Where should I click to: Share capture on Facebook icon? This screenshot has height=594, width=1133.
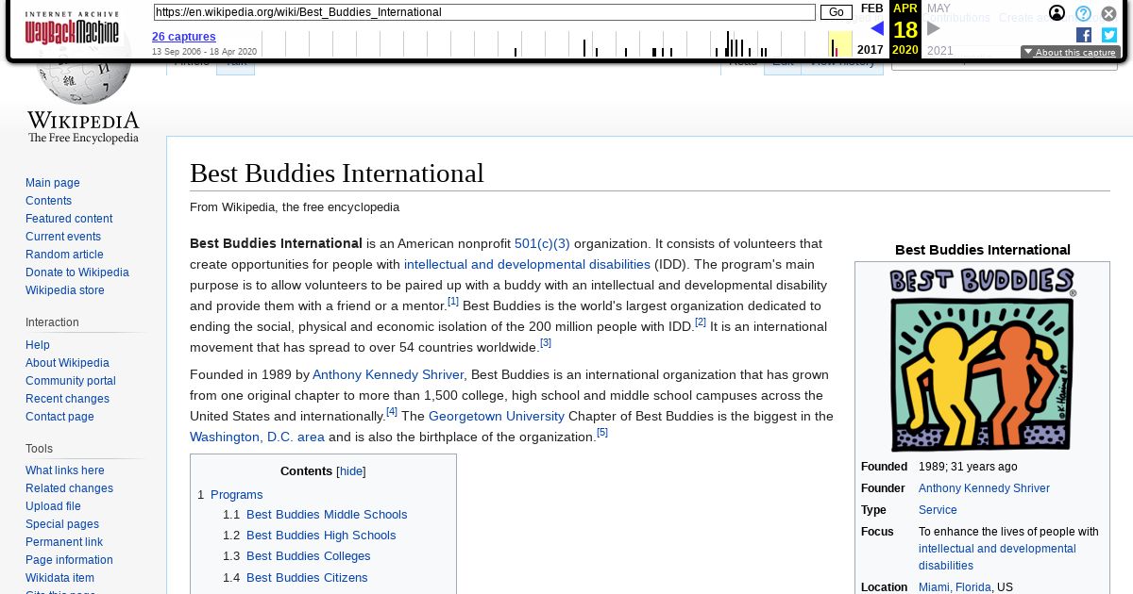coord(1084,35)
